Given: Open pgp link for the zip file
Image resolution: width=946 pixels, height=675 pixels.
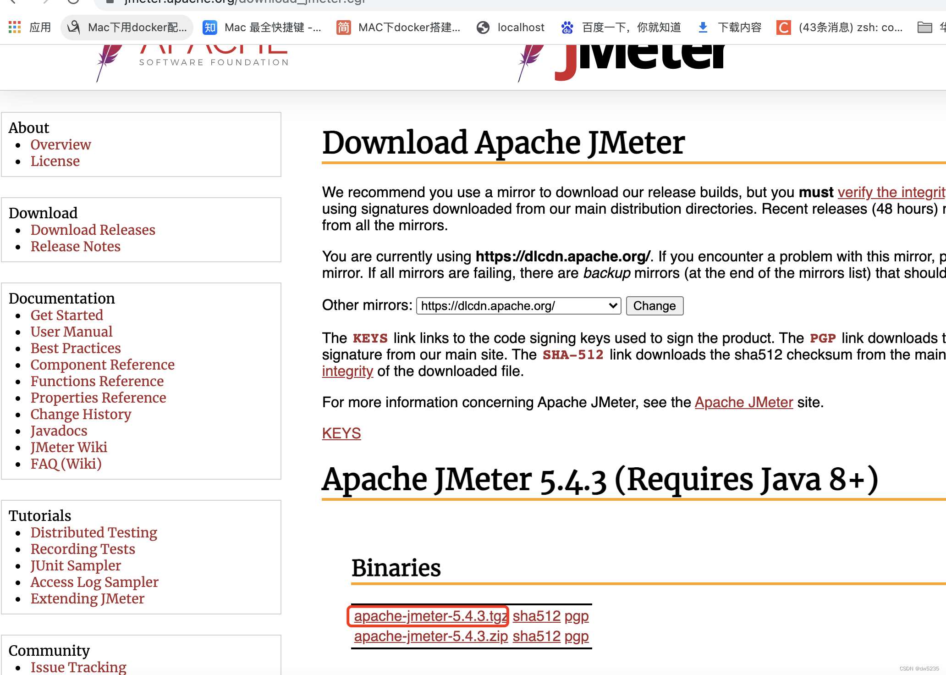Looking at the screenshot, I should (577, 636).
